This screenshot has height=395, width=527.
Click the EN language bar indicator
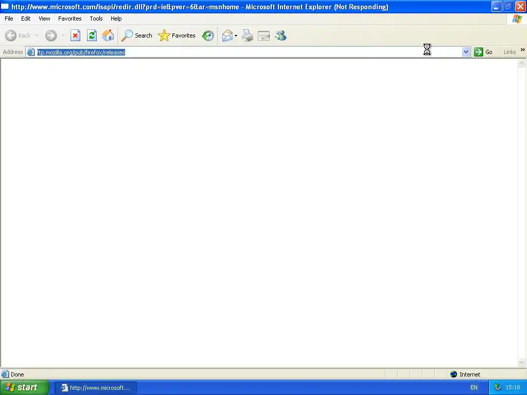pyautogui.click(x=474, y=388)
